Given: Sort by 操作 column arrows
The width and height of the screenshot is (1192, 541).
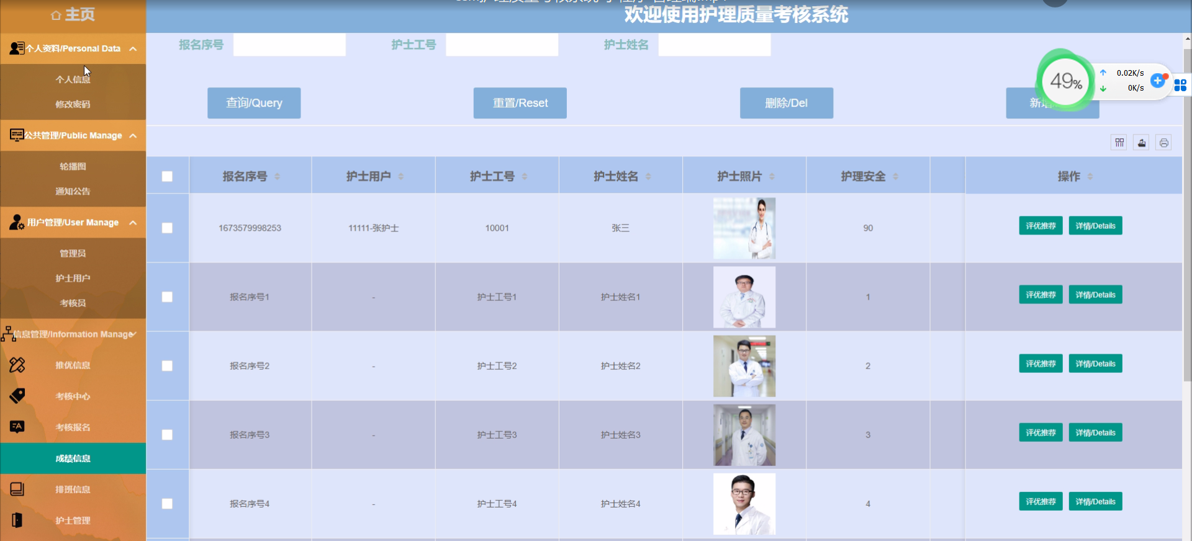Looking at the screenshot, I should [1090, 176].
